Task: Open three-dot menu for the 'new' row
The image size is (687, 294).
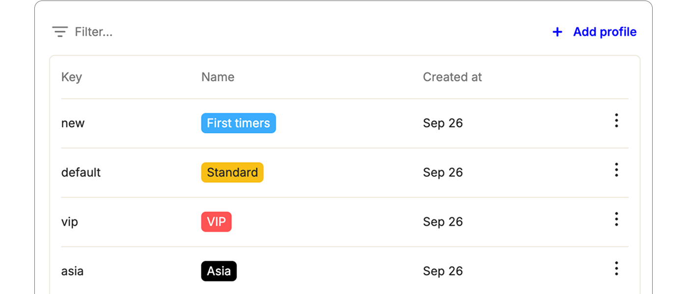Action: (x=616, y=121)
